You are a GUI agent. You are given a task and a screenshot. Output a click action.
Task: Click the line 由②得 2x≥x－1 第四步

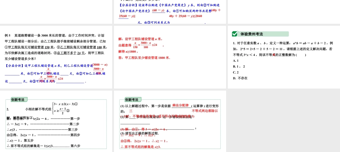tap(44, 135)
